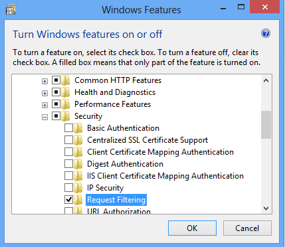Close the Windows Features window

tap(264, 7)
